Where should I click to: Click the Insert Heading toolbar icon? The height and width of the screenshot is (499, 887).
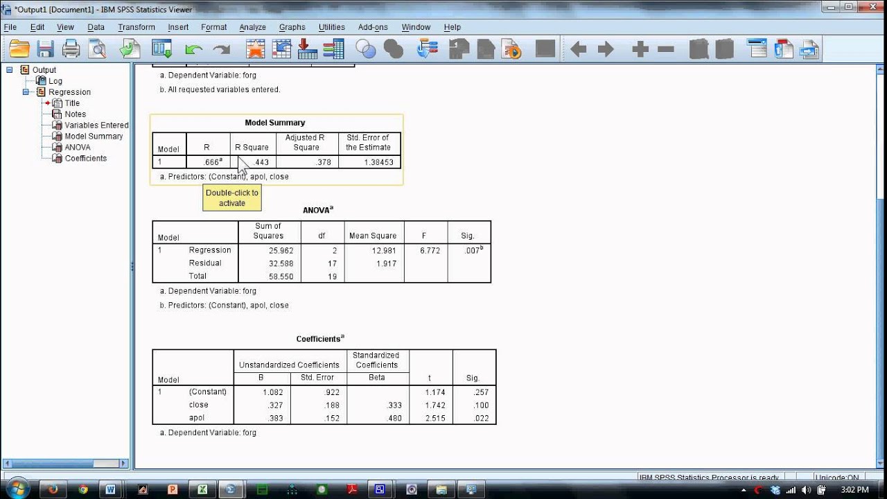[757, 49]
